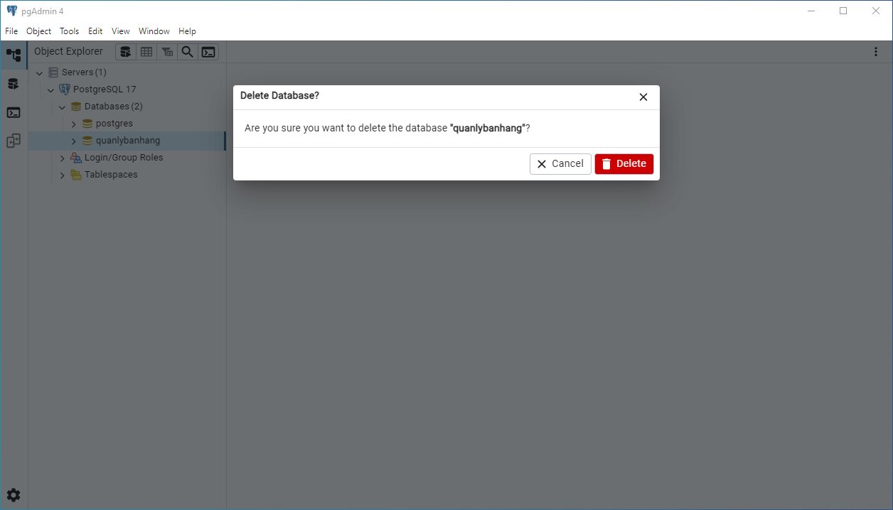Screen dimensions: 893x510
Task: Click the three-dot menu at top right
Action: point(876,52)
